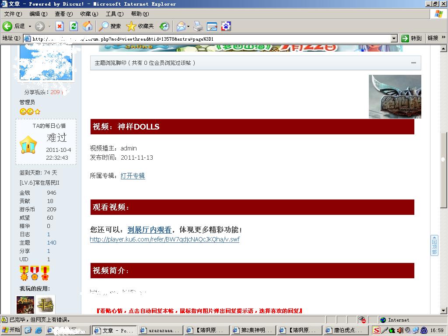Click the 主题 count 140 link
The height and width of the screenshot is (336, 448).
tap(52, 242)
